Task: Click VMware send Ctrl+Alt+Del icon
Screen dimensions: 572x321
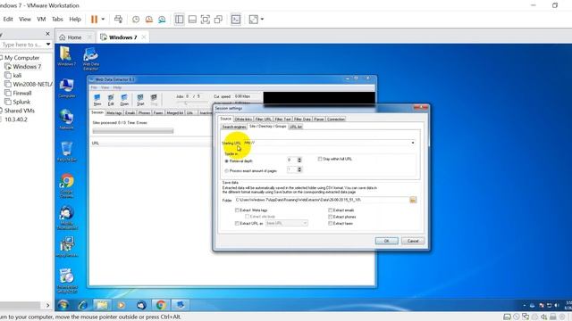Action: point(118,20)
